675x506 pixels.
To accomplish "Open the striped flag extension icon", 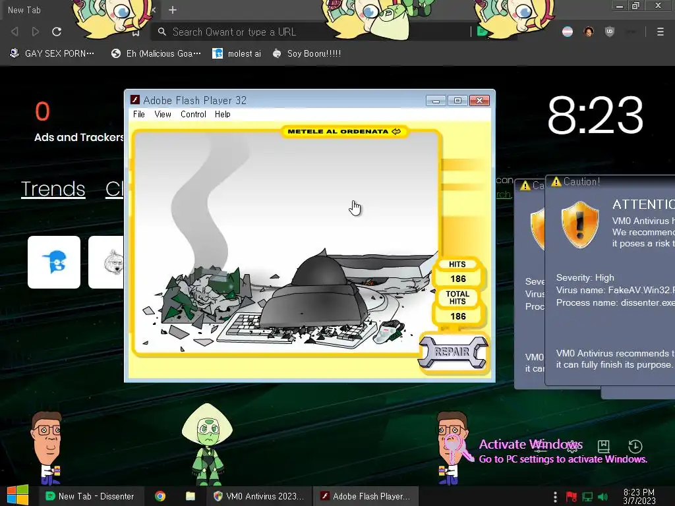I will coord(568,32).
